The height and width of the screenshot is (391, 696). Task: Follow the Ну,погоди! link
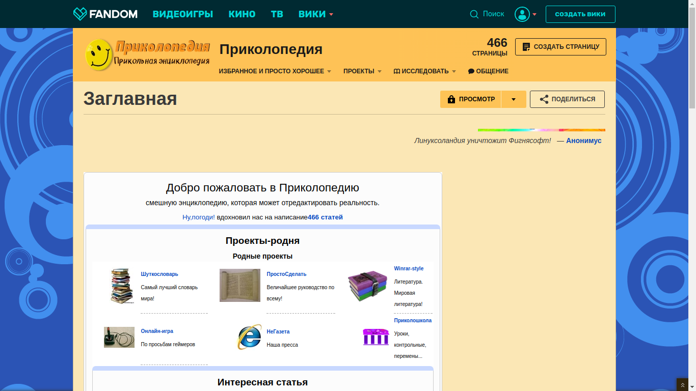click(x=199, y=217)
